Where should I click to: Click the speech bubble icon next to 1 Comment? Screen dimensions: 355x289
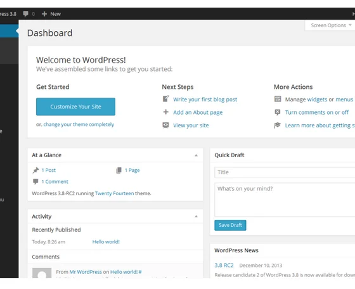pos(35,181)
